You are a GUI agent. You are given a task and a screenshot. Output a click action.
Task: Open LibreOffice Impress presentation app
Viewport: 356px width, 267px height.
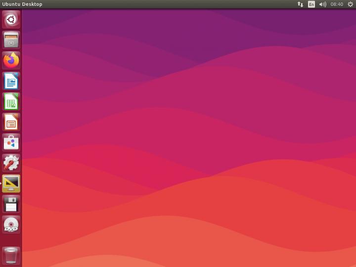(x=11, y=122)
